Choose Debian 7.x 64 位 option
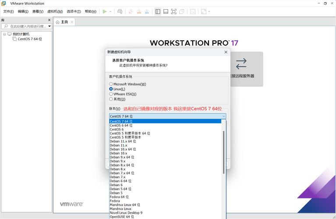This screenshot has height=219, width=336. pyautogui.click(x=165, y=173)
